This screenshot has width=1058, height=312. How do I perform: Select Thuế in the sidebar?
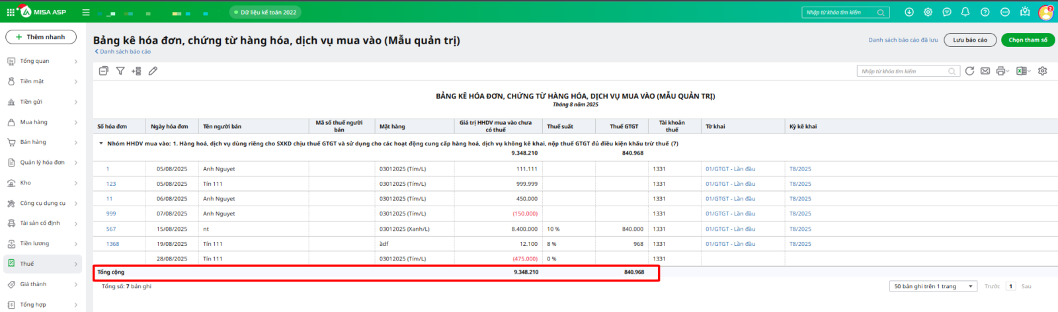(x=27, y=264)
